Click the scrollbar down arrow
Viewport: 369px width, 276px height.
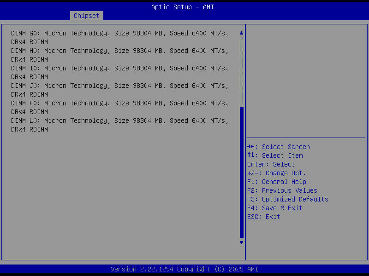tap(241, 242)
